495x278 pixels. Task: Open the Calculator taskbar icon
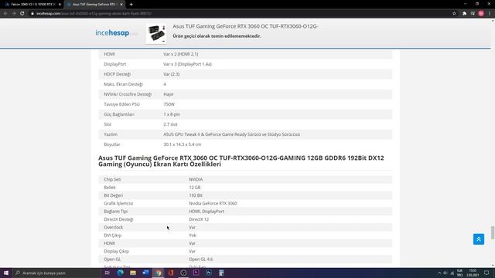click(221, 273)
